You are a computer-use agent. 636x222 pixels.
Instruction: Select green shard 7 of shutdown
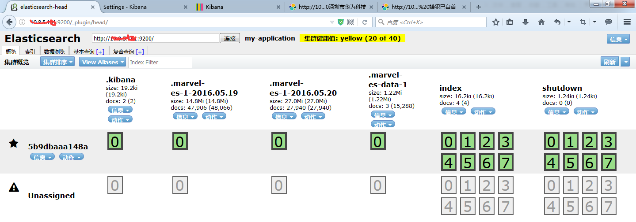pyautogui.click(x=609, y=163)
